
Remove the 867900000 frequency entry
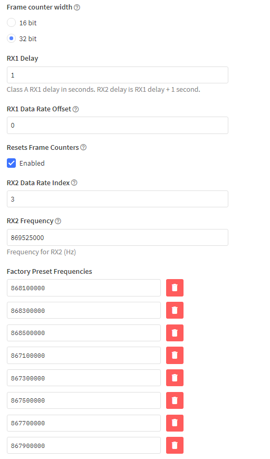[x=175, y=445]
